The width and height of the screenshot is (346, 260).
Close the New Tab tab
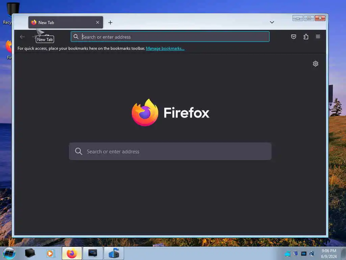pyautogui.click(x=98, y=22)
